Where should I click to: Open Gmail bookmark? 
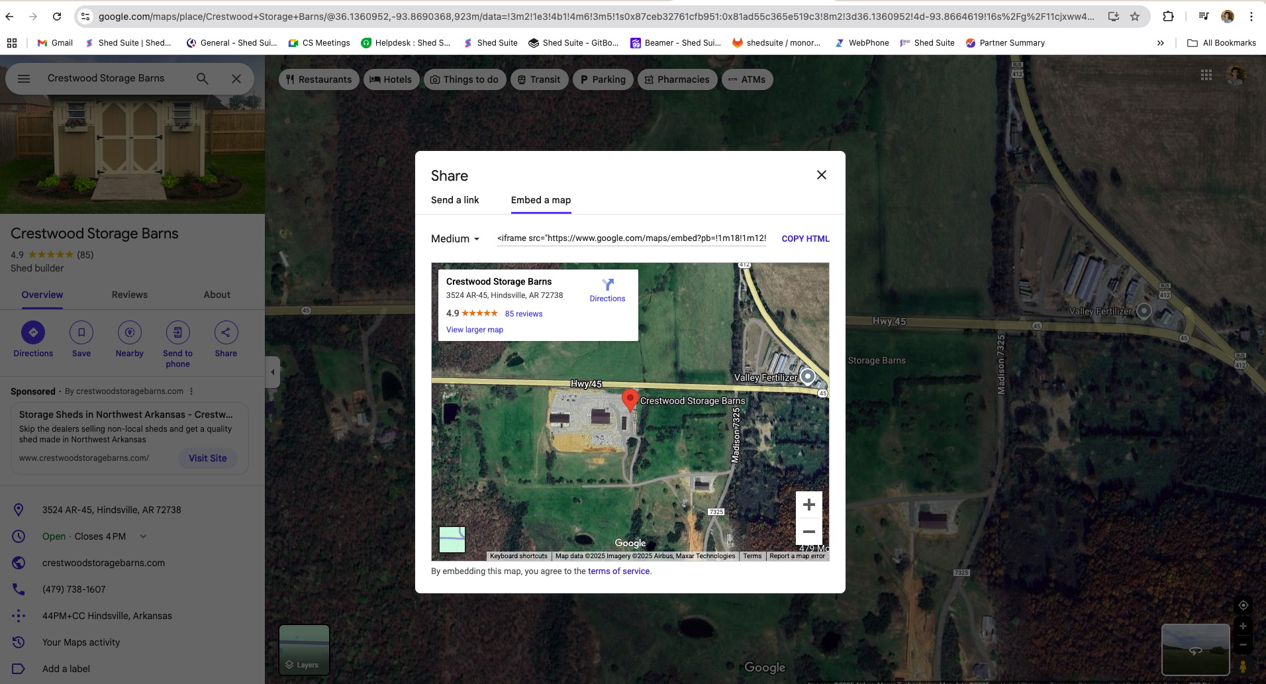[56, 43]
